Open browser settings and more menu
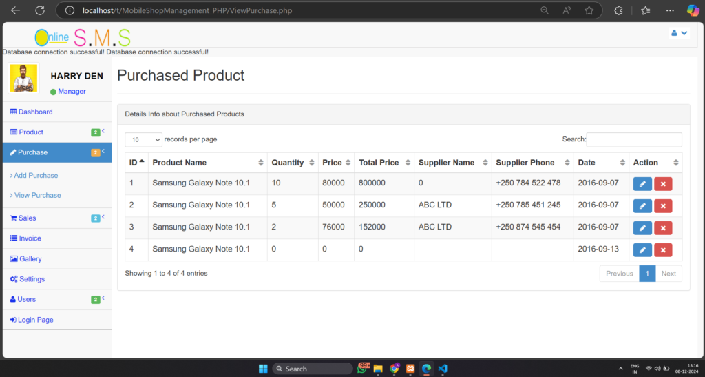The width and height of the screenshot is (705, 377). pos(670,10)
